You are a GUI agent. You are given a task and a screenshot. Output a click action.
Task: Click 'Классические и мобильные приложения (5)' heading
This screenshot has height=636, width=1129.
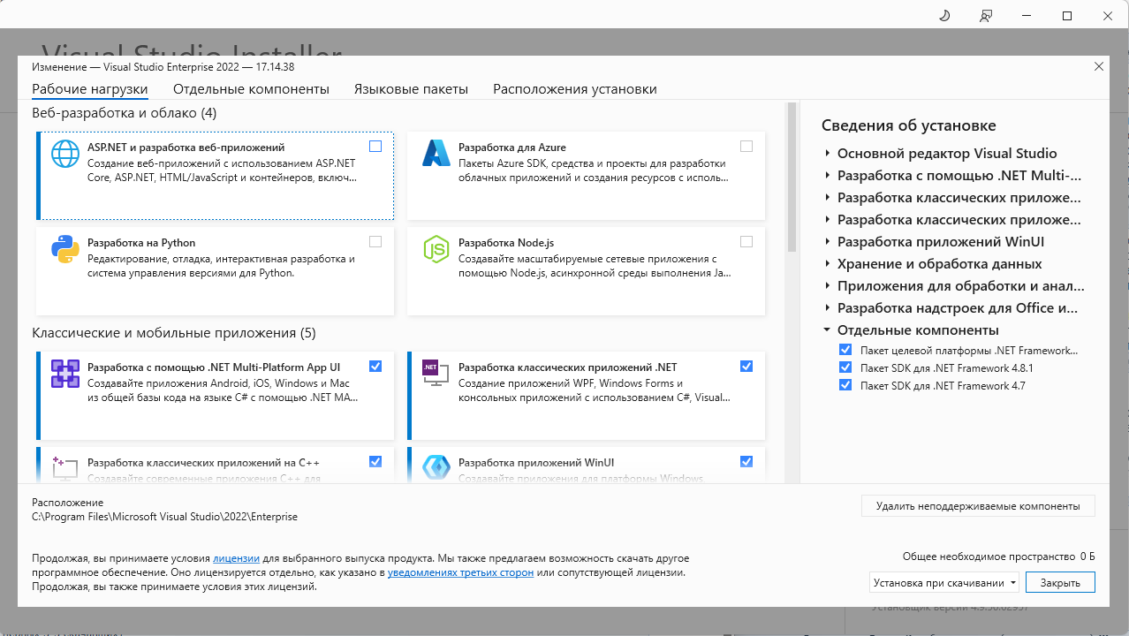[x=173, y=334]
